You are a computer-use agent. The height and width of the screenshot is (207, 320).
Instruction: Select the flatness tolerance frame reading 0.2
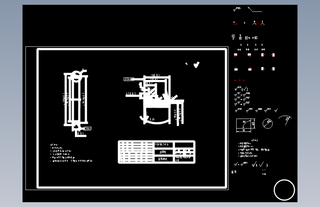[x=87, y=129]
